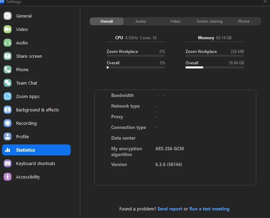Switch to the Audio statistics tab
Screen dimensions: 270x218
point(141,21)
